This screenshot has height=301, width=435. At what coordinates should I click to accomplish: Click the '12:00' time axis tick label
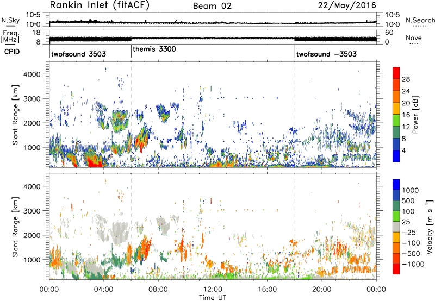point(213,290)
